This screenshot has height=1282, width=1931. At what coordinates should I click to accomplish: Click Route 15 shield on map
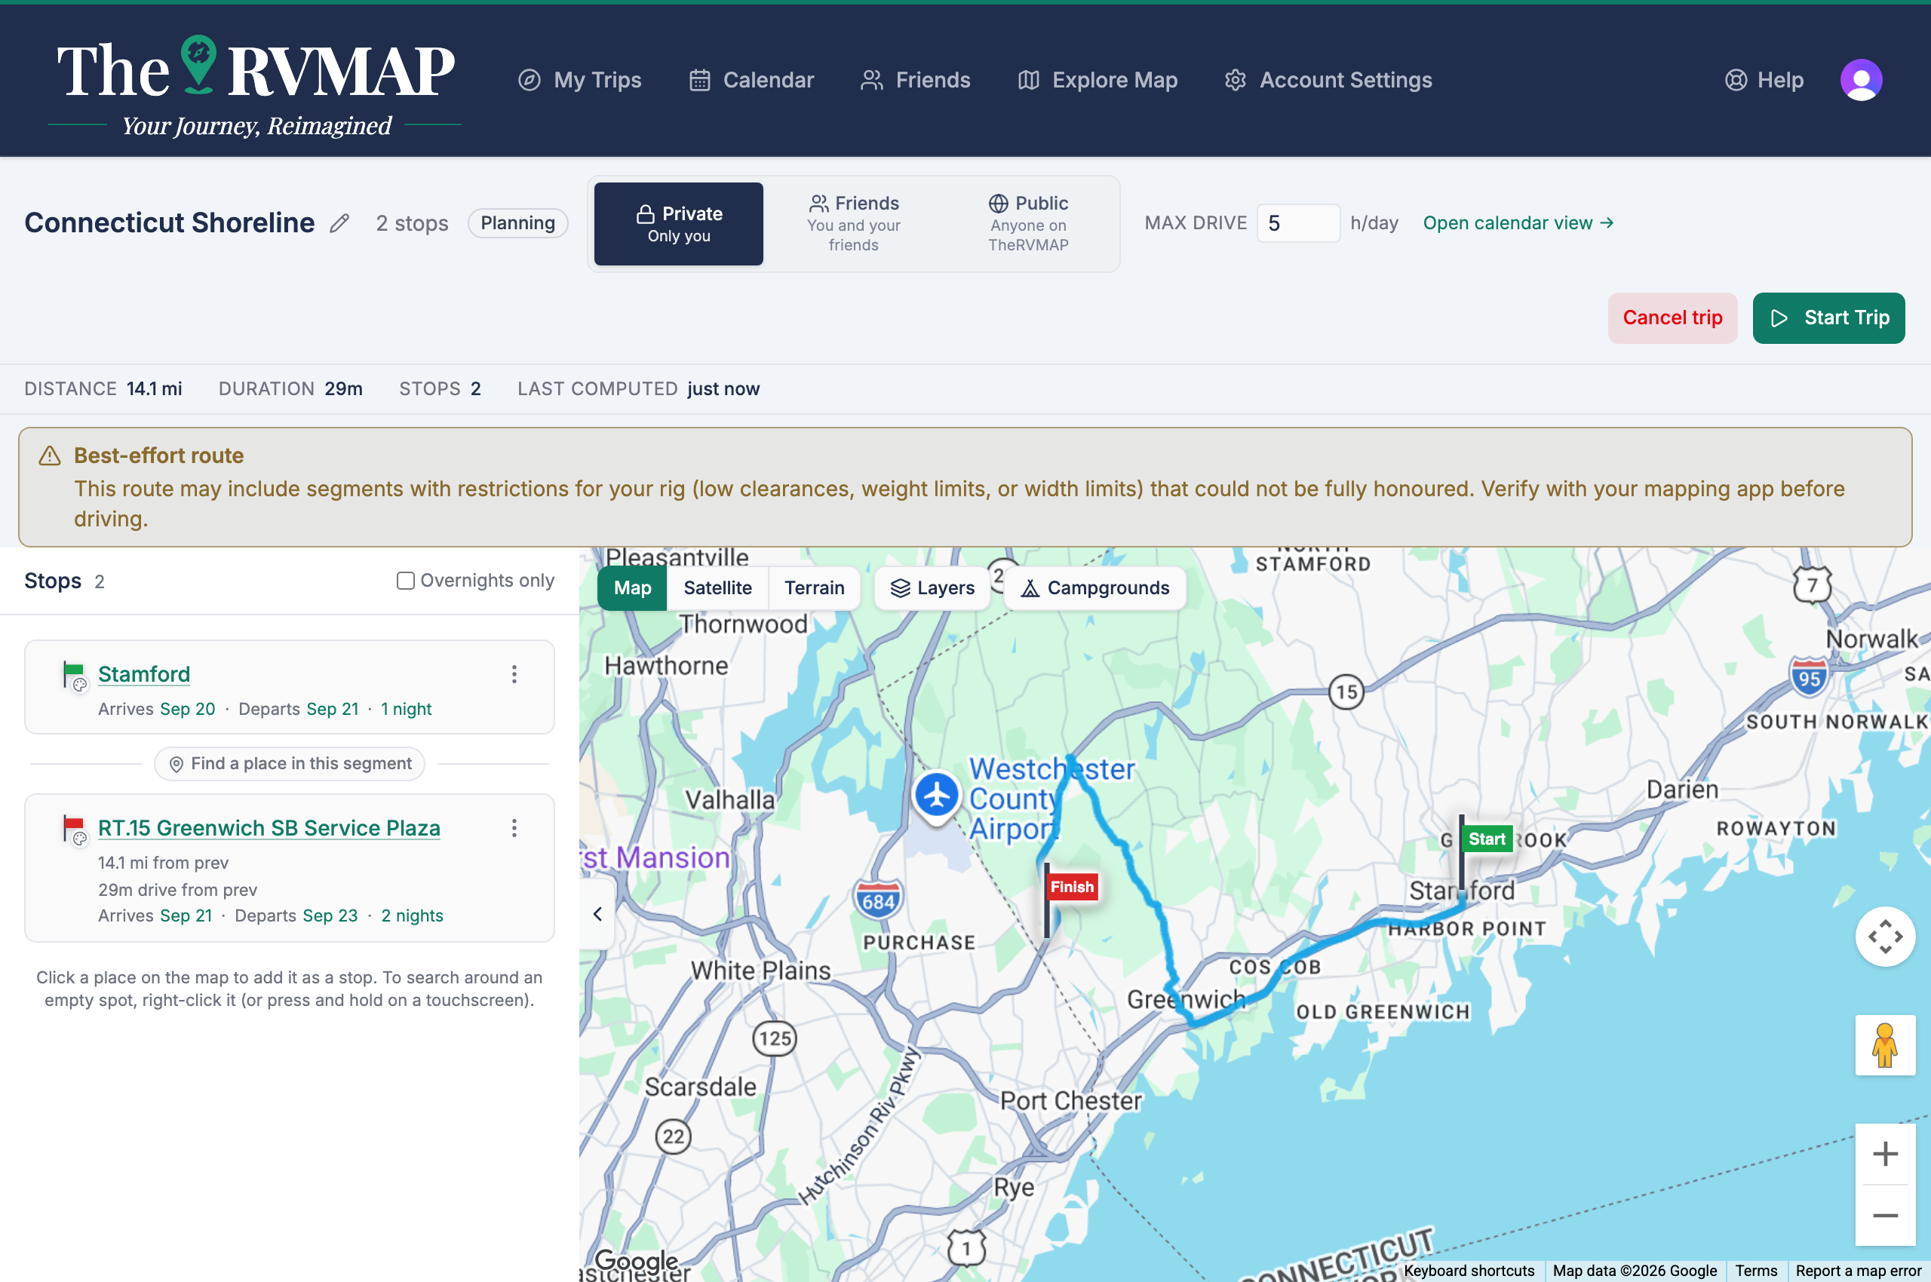pos(1346,692)
